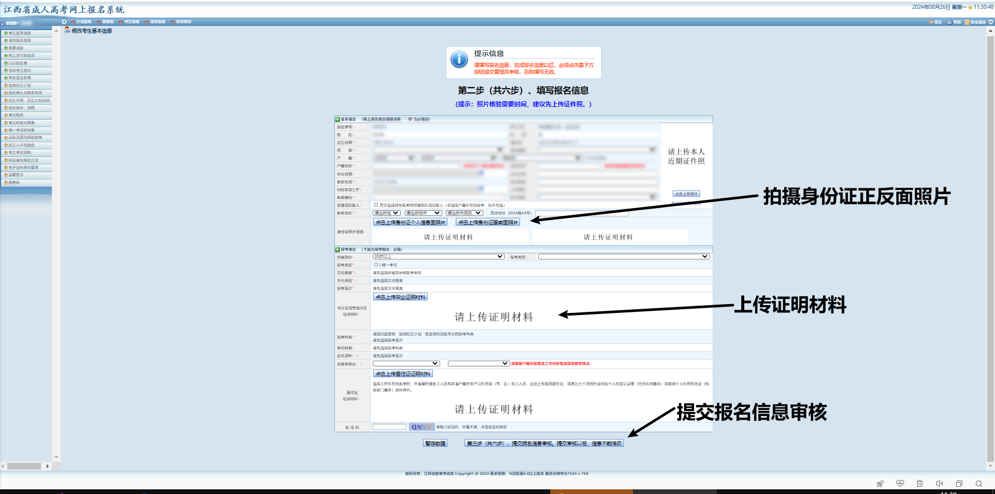The height and width of the screenshot is (494, 995).
Task: Open the heart health-check icon
Action: point(900,484)
